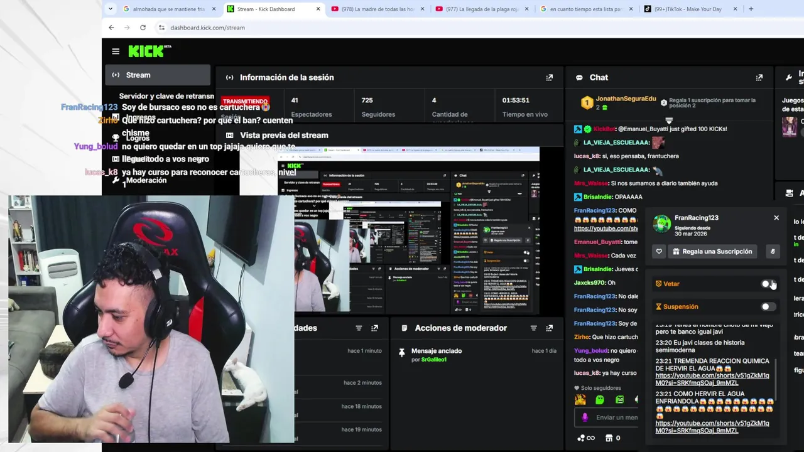Switch to La madre de todas YouTube tab

pyautogui.click(x=376, y=9)
